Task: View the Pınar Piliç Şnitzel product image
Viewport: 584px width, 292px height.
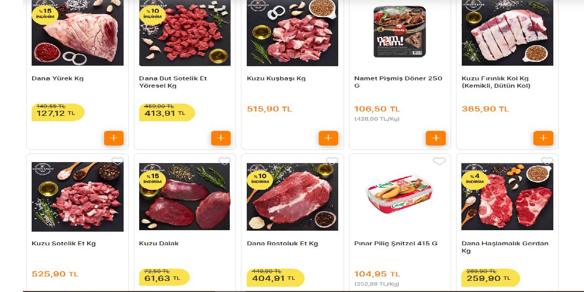Action: coord(400,196)
